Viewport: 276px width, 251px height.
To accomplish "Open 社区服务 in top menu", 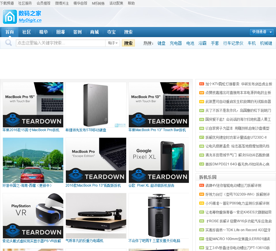I will point(25,3).
